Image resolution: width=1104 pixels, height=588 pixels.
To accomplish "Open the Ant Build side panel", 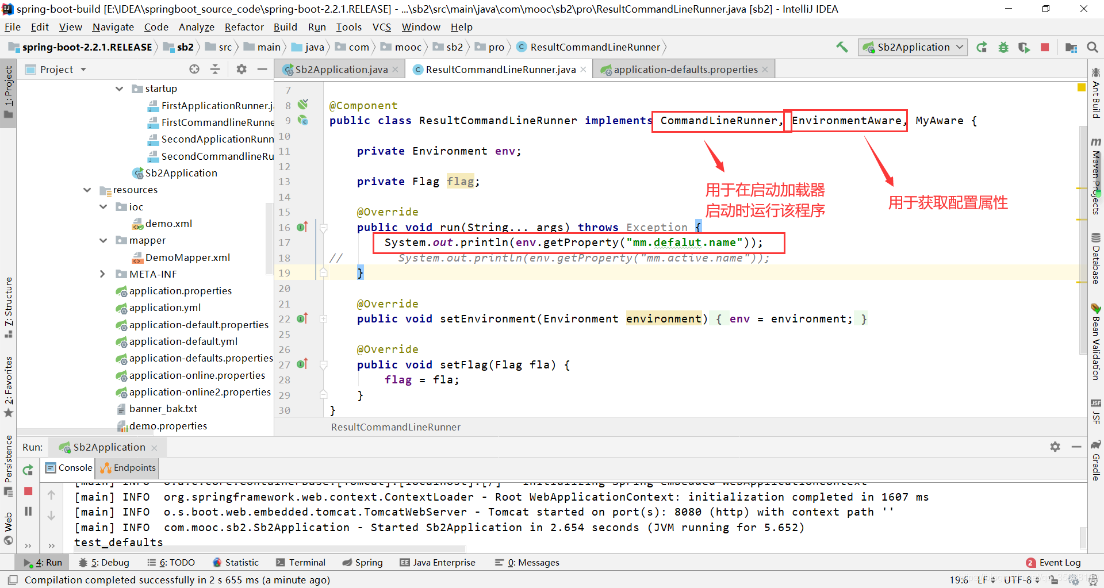I will coord(1096,93).
